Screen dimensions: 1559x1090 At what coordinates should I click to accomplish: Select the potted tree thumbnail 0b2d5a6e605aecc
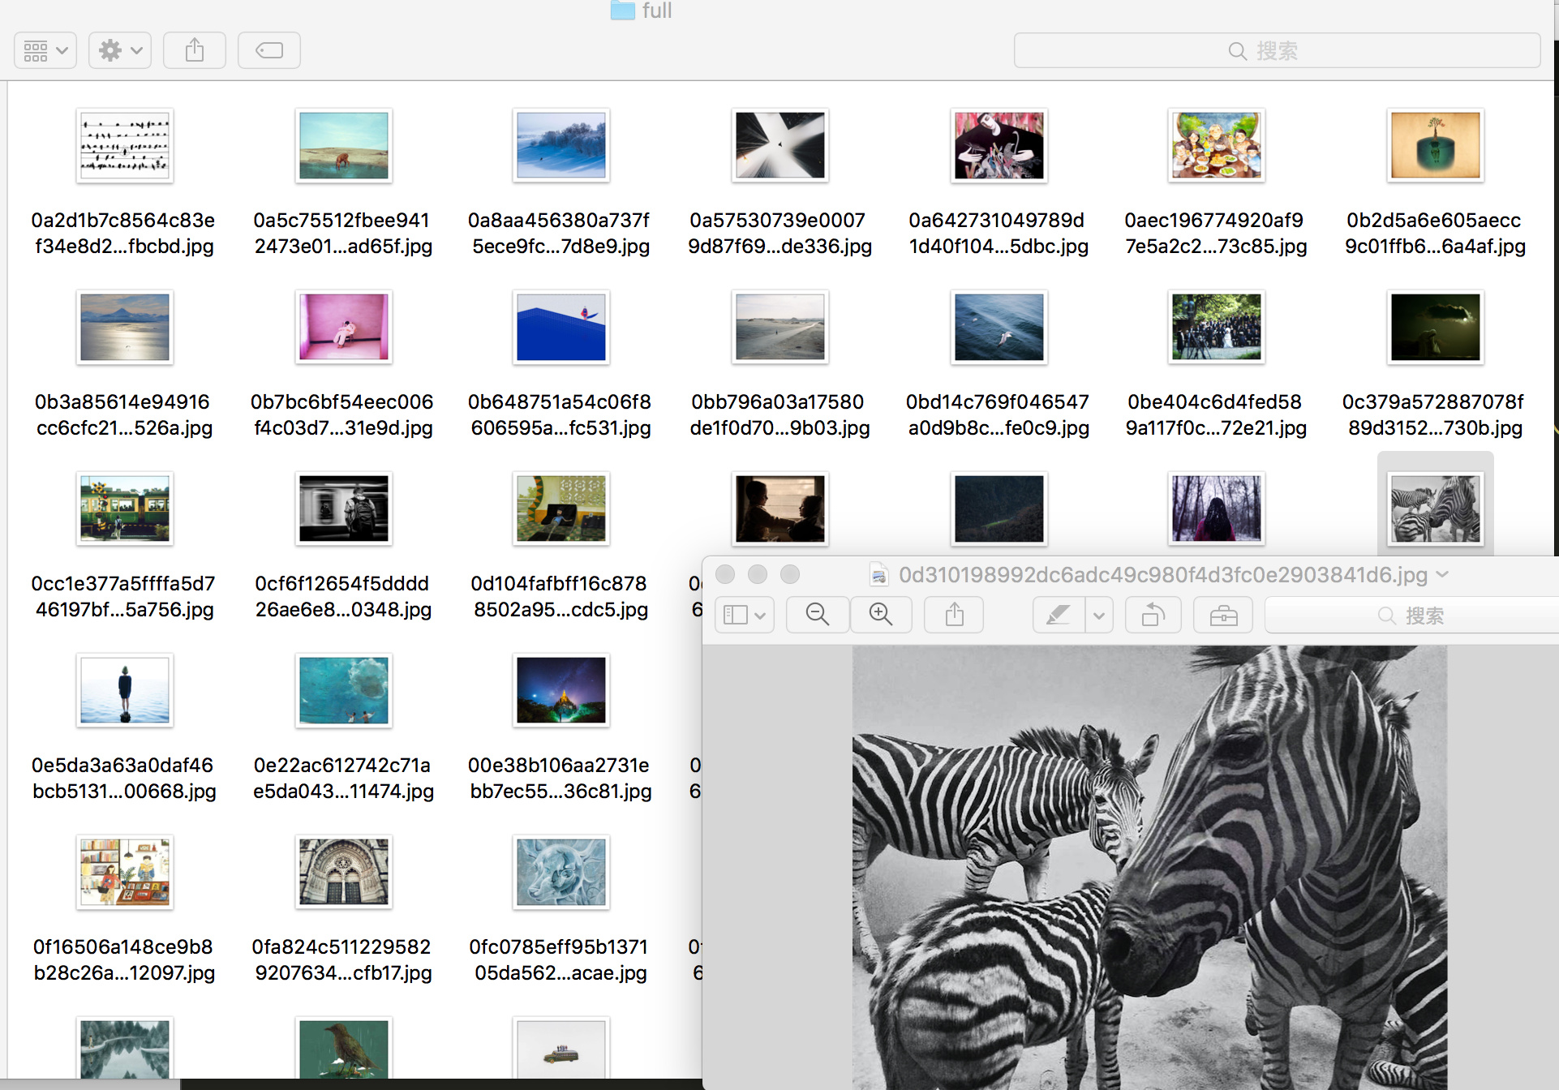[1436, 145]
